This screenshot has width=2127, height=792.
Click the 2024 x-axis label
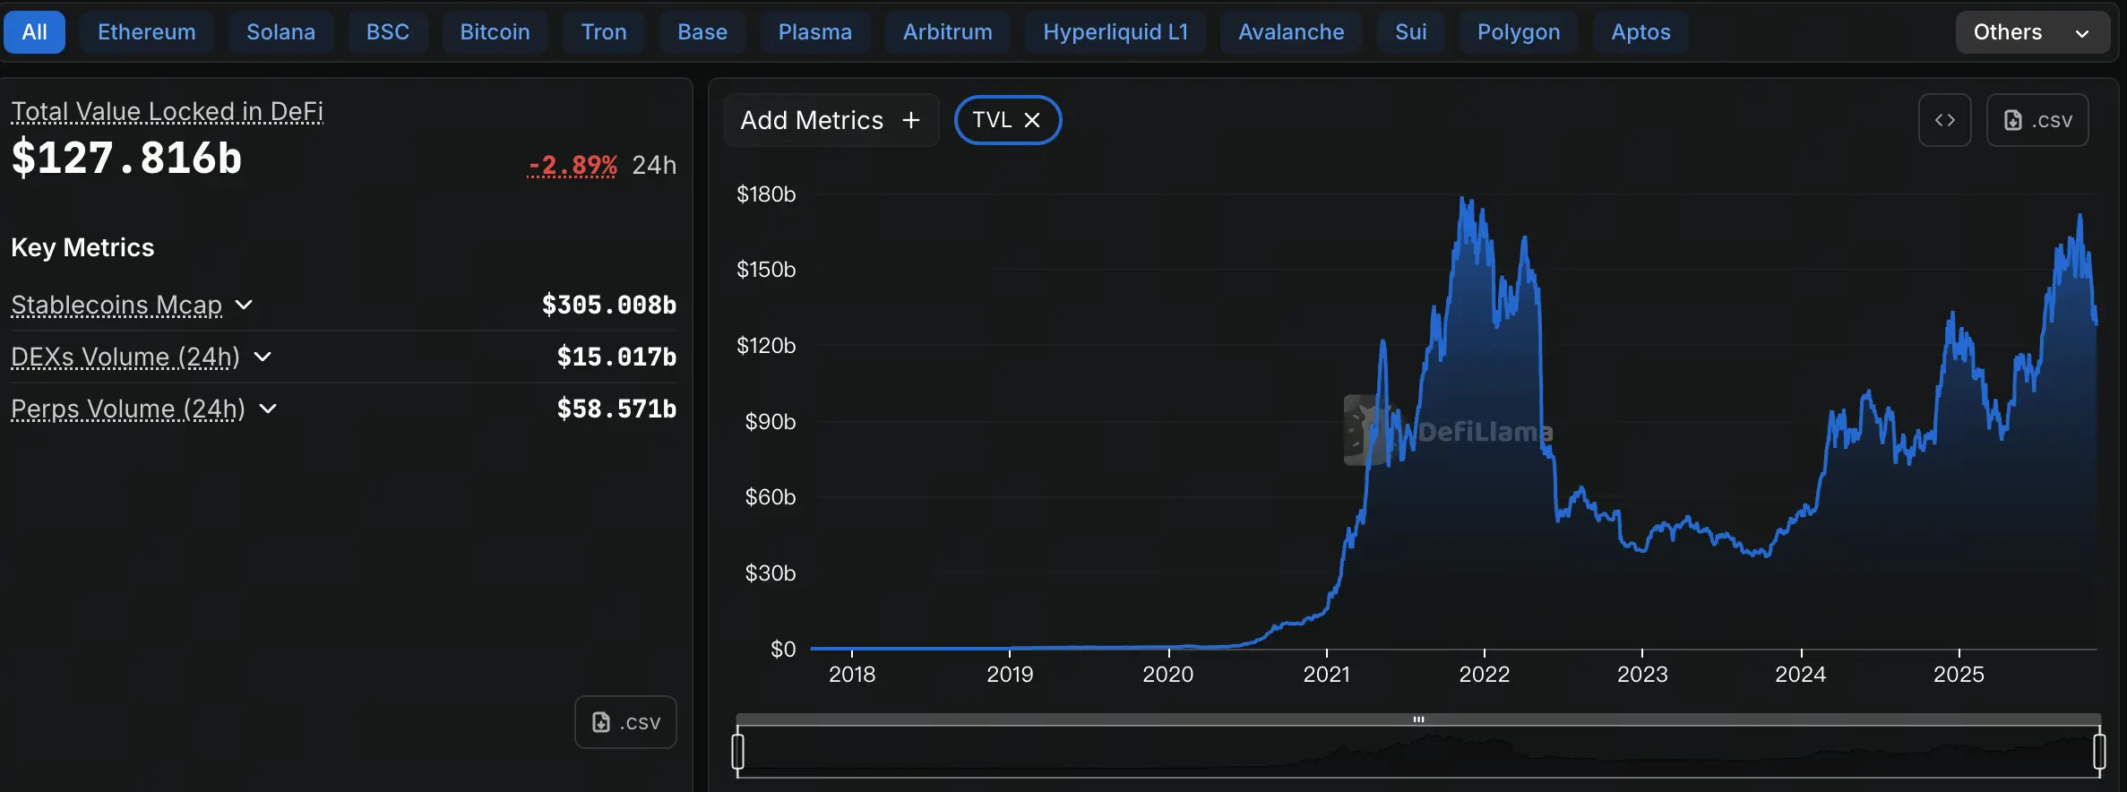(x=1800, y=675)
